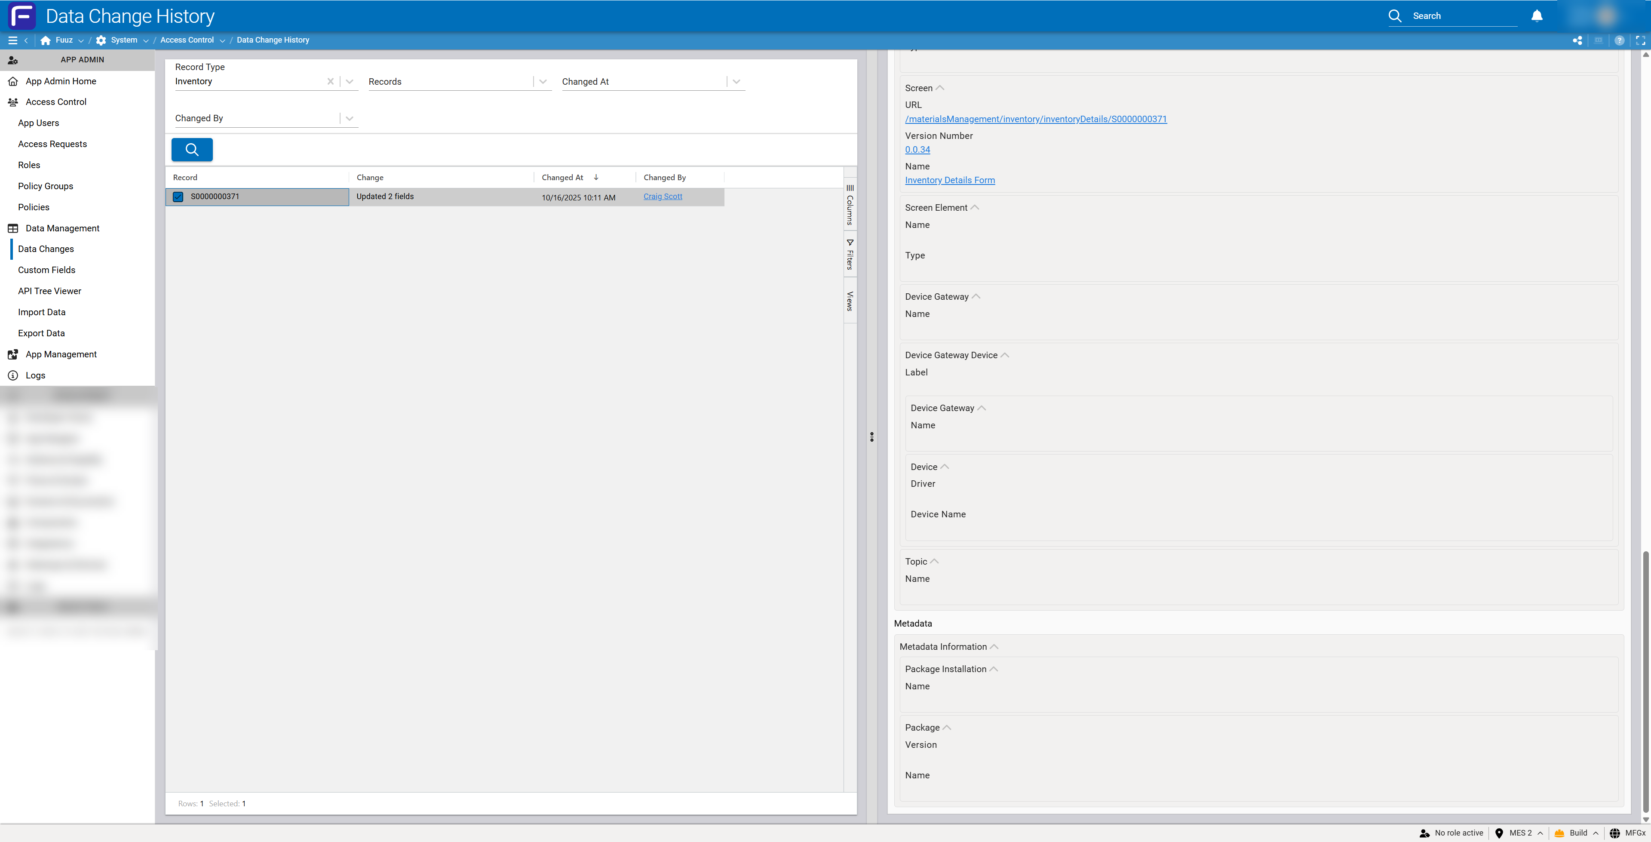The image size is (1651, 842).
Task: Open the inventoryDetails URL link
Action: (1036, 119)
